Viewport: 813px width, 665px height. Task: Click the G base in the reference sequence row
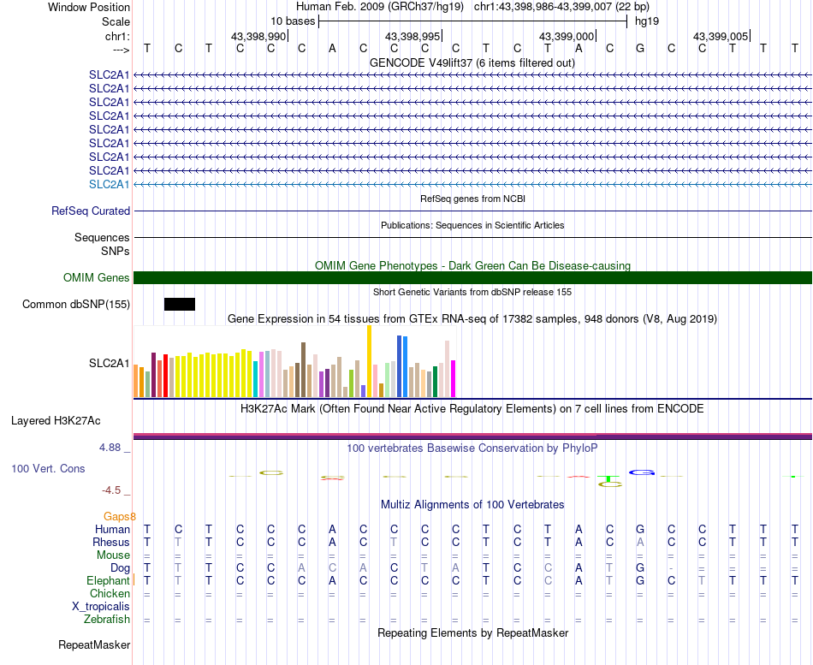pos(640,48)
